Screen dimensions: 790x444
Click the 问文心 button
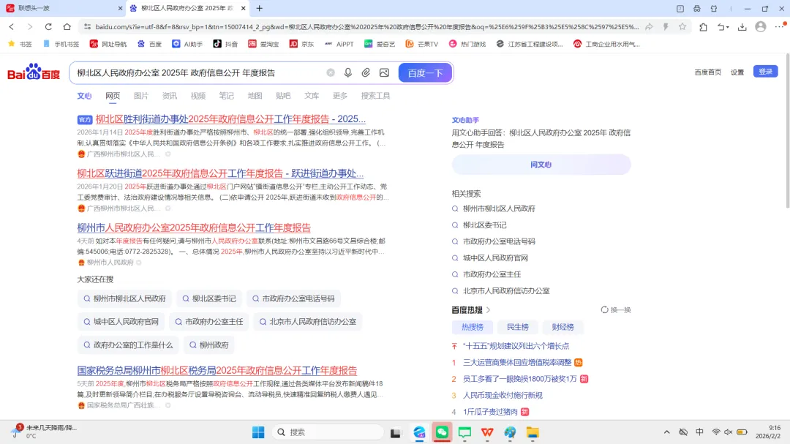541,165
